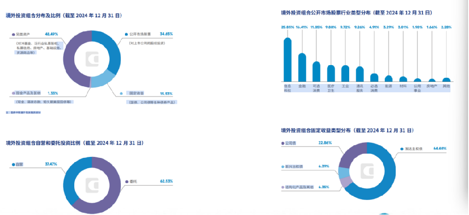Click the blue legend dot beside 自营
Viewport: 469px width, 215px height.
(x=12, y=165)
